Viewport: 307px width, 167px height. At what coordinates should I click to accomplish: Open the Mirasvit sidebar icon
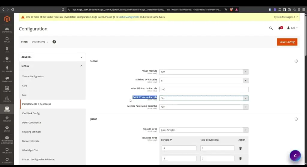coord(7,119)
